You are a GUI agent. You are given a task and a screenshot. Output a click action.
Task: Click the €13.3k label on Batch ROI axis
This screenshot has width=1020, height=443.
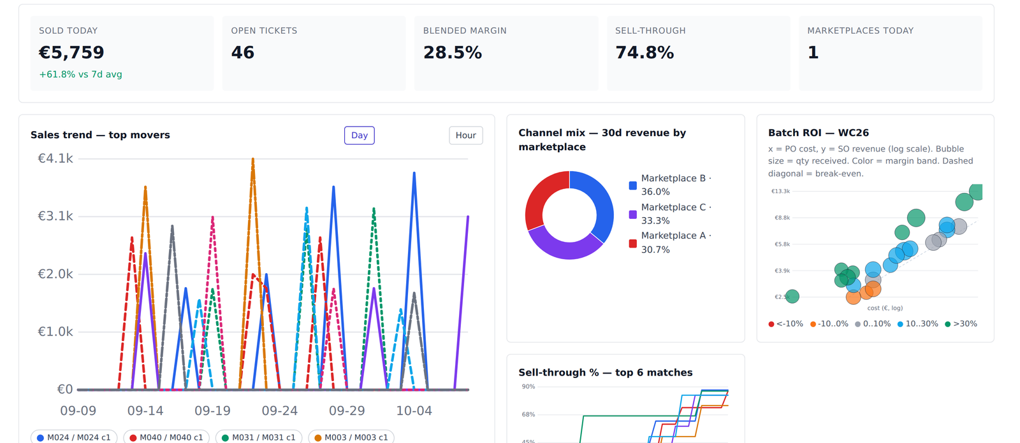tap(780, 191)
